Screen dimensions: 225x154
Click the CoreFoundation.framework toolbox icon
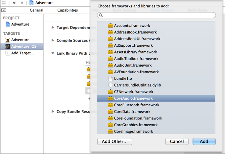tap(110, 118)
